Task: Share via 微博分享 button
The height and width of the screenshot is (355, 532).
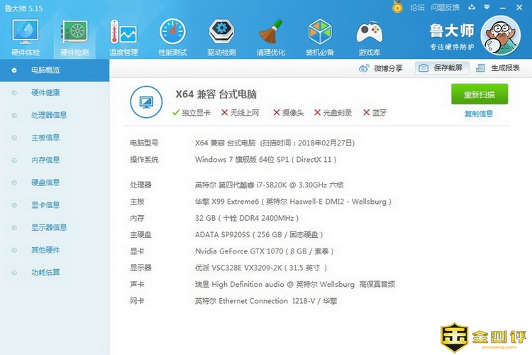Action: 381,68
